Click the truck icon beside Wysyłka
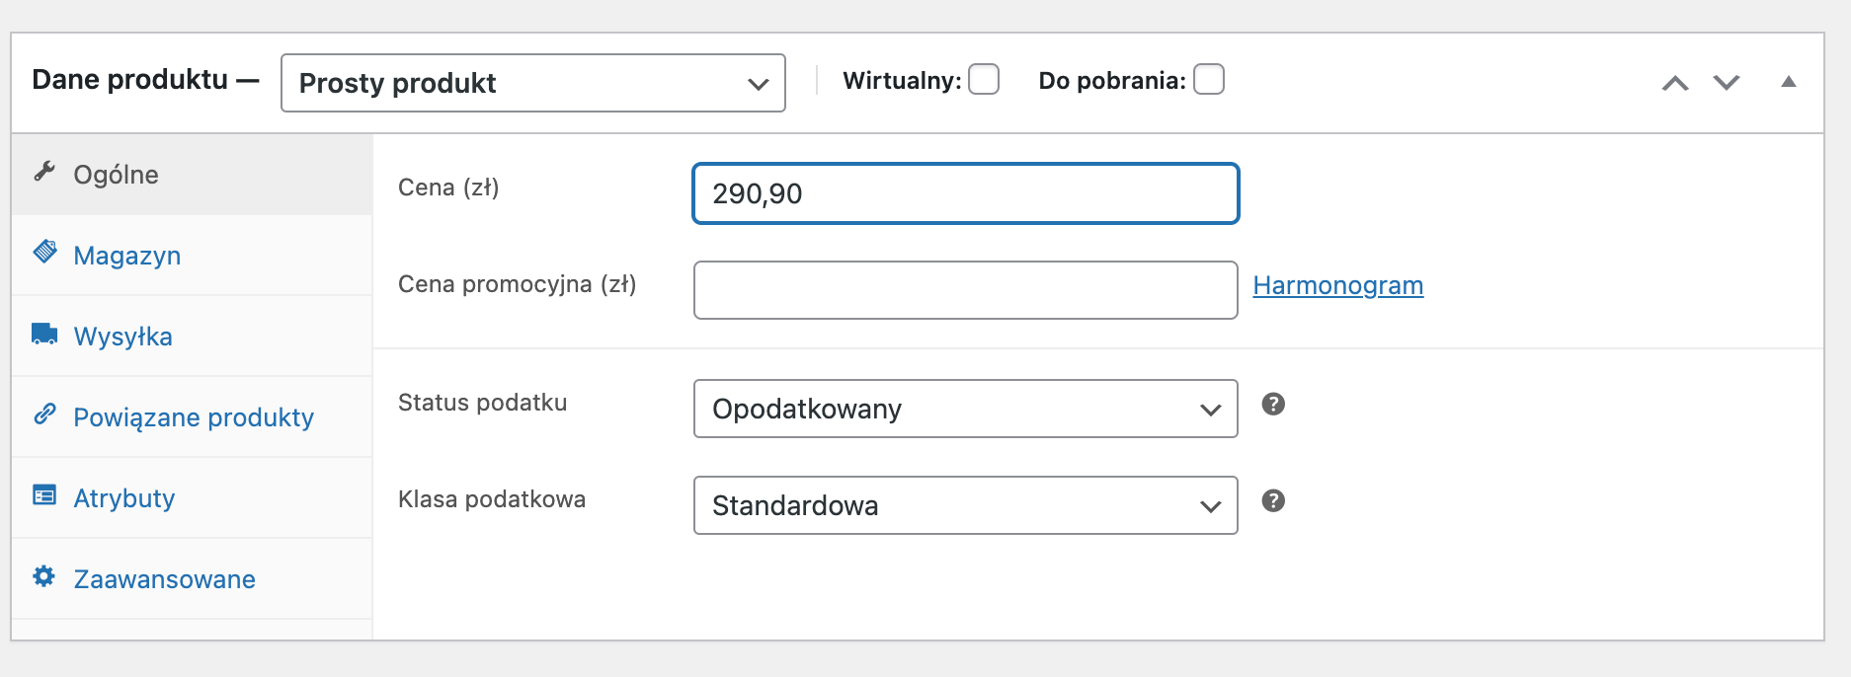 pos(44,333)
